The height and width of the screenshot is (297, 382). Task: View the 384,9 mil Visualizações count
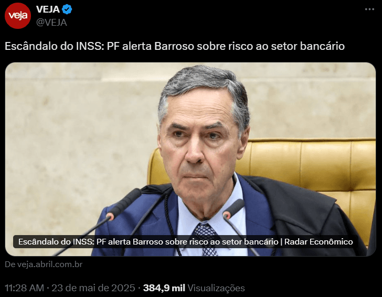pyautogui.click(x=194, y=288)
